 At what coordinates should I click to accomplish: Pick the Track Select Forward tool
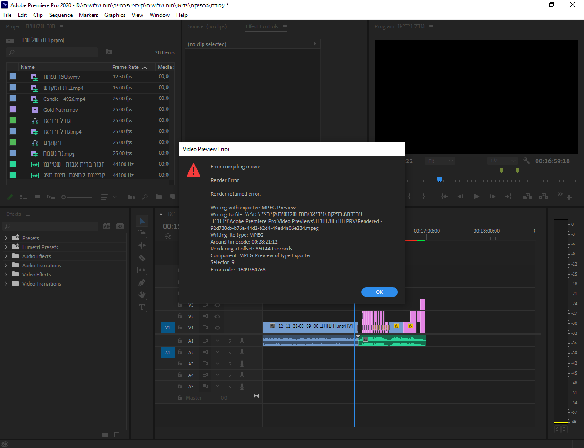tap(142, 233)
